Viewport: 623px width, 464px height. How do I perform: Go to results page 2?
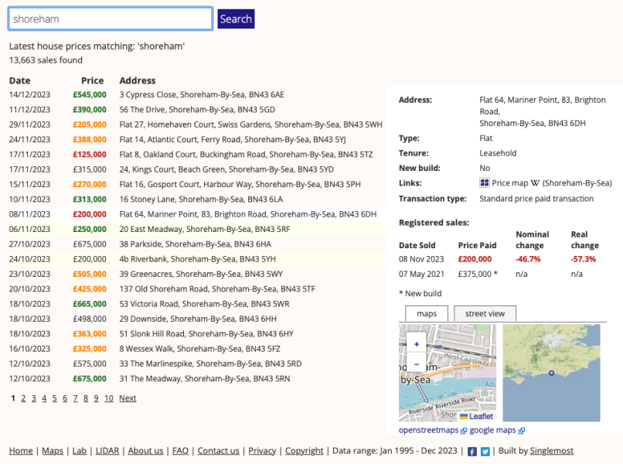point(23,398)
